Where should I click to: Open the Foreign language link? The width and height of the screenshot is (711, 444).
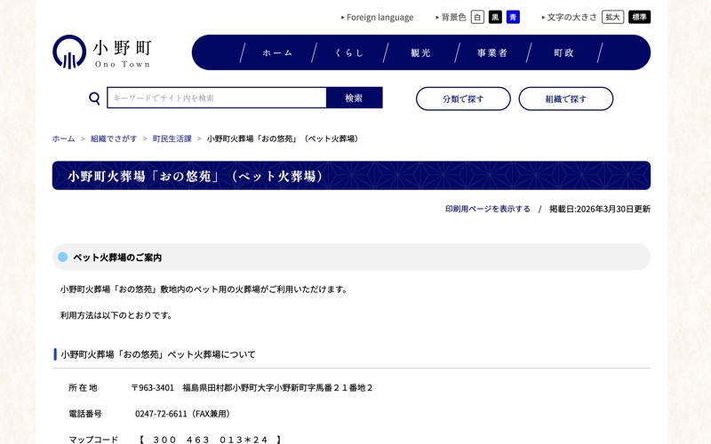380,17
